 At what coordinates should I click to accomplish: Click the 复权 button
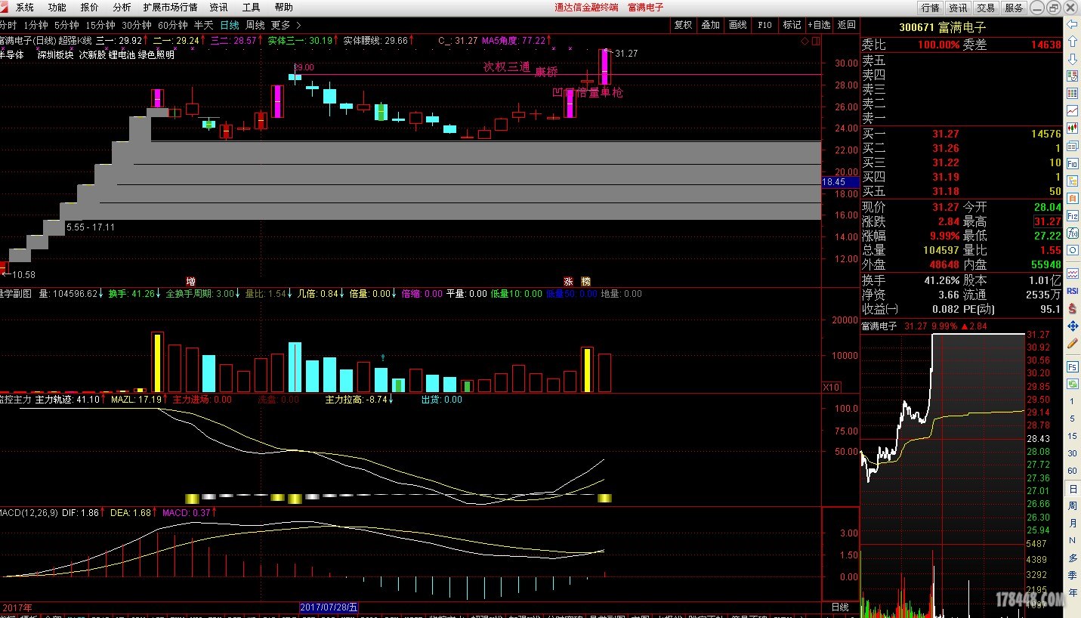point(683,25)
